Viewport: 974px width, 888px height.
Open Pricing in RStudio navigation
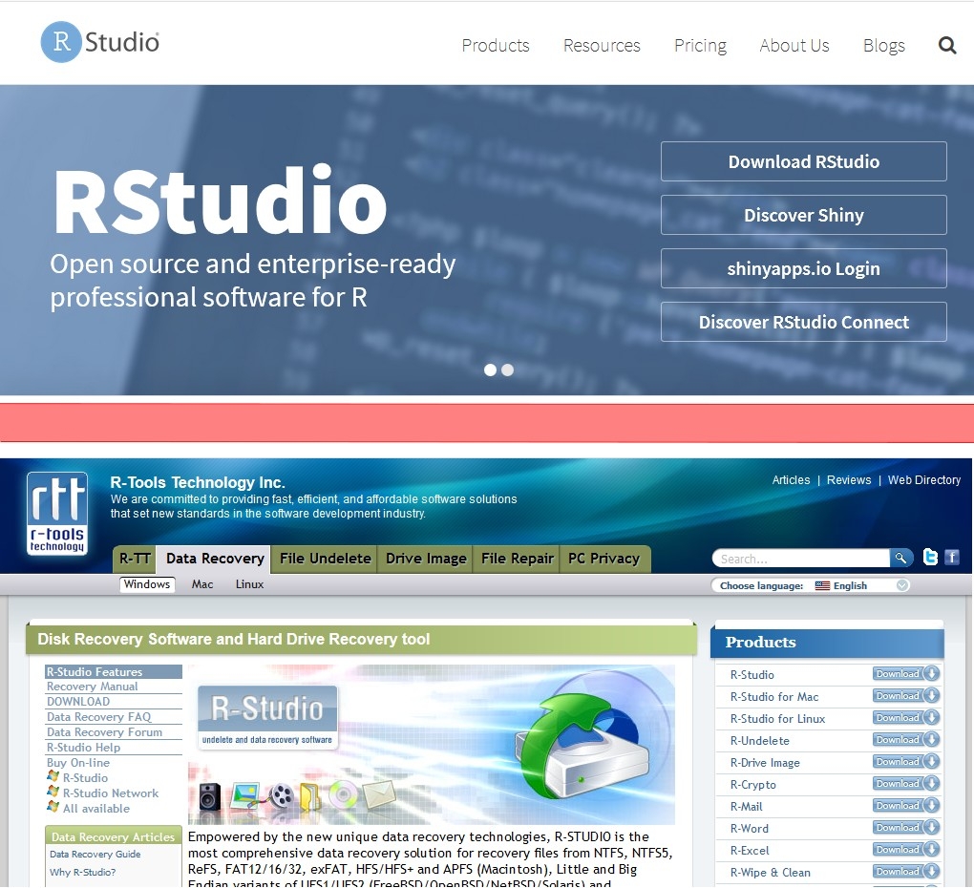click(x=700, y=45)
